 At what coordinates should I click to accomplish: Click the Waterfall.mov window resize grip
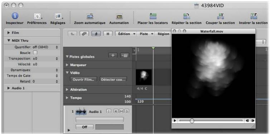point(253,127)
